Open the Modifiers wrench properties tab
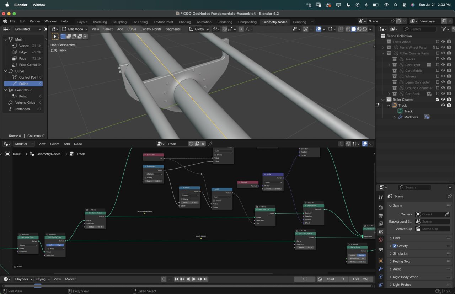Image resolution: width=455 pixels, height=294 pixels. (x=380, y=269)
